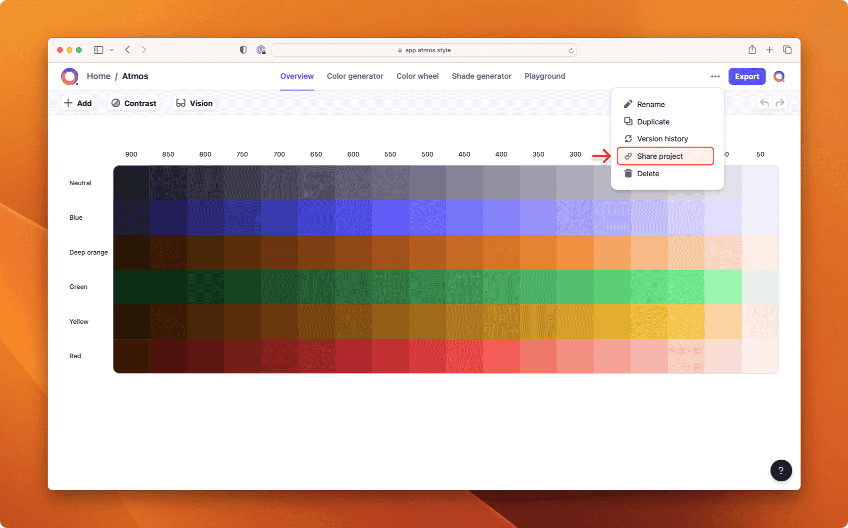
Task: Toggle the Contrast checking mode
Action: point(134,103)
